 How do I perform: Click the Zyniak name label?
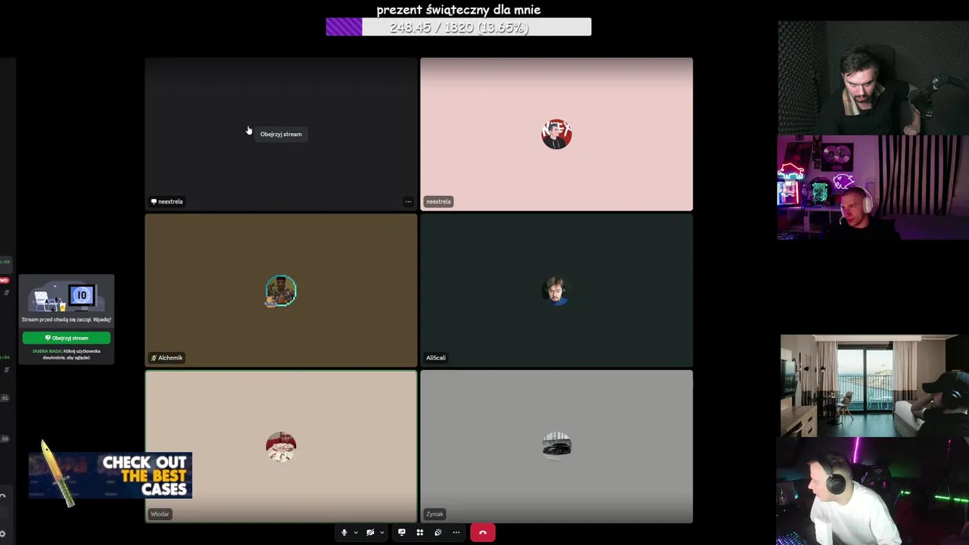(435, 514)
